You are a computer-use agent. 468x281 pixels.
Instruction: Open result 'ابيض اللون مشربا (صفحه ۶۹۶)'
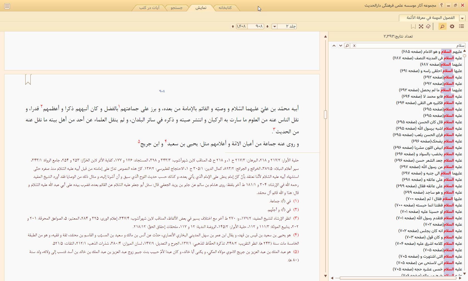[428, 147]
